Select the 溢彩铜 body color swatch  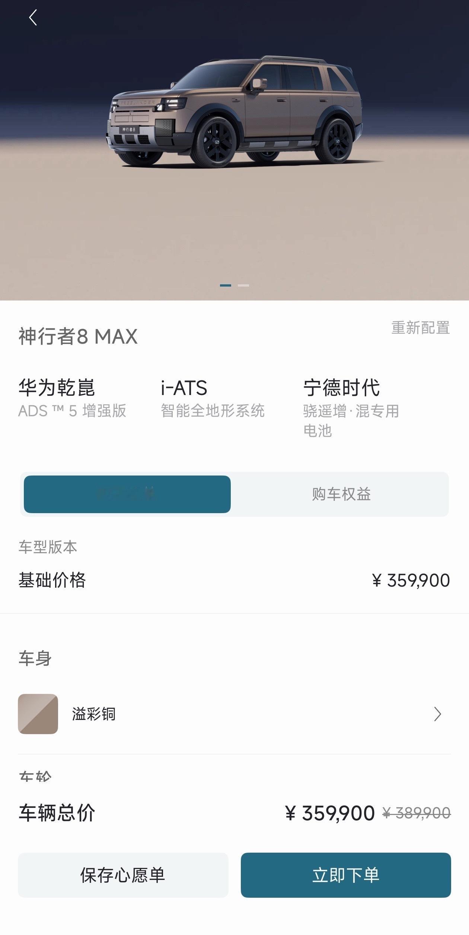coord(38,714)
